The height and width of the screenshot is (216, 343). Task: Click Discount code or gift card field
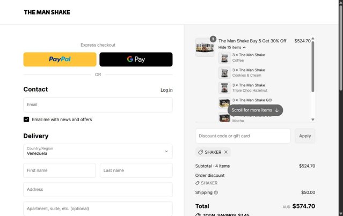click(x=243, y=136)
